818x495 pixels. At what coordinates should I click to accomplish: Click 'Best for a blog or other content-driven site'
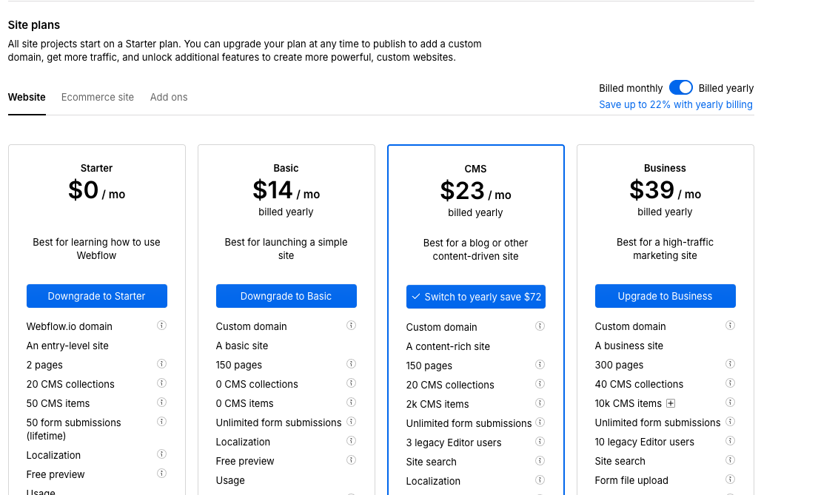475,249
